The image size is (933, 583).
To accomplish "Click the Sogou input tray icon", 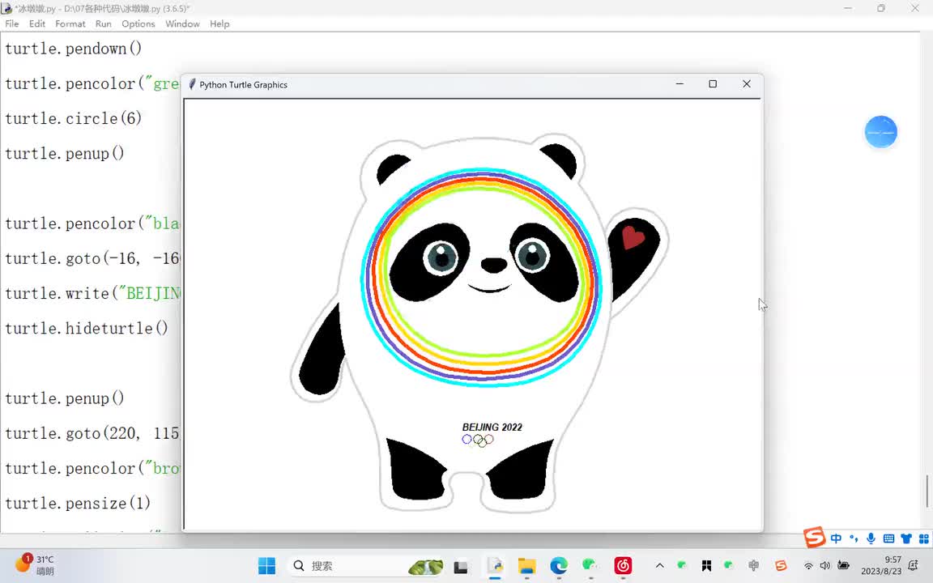I will [x=781, y=566].
